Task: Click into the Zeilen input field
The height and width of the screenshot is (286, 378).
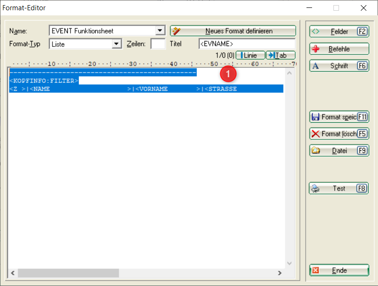Action: tap(157, 44)
